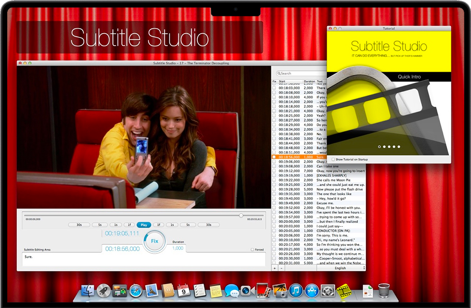Open Safari from the Dock

pyautogui.click(x=135, y=290)
